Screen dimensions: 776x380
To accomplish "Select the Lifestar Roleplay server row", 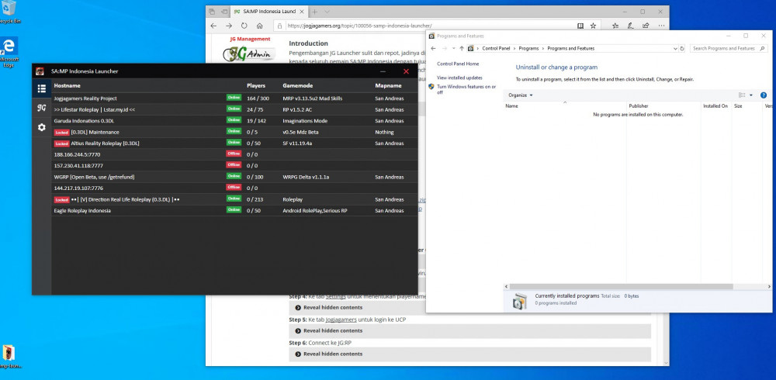I will [x=234, y=109].
